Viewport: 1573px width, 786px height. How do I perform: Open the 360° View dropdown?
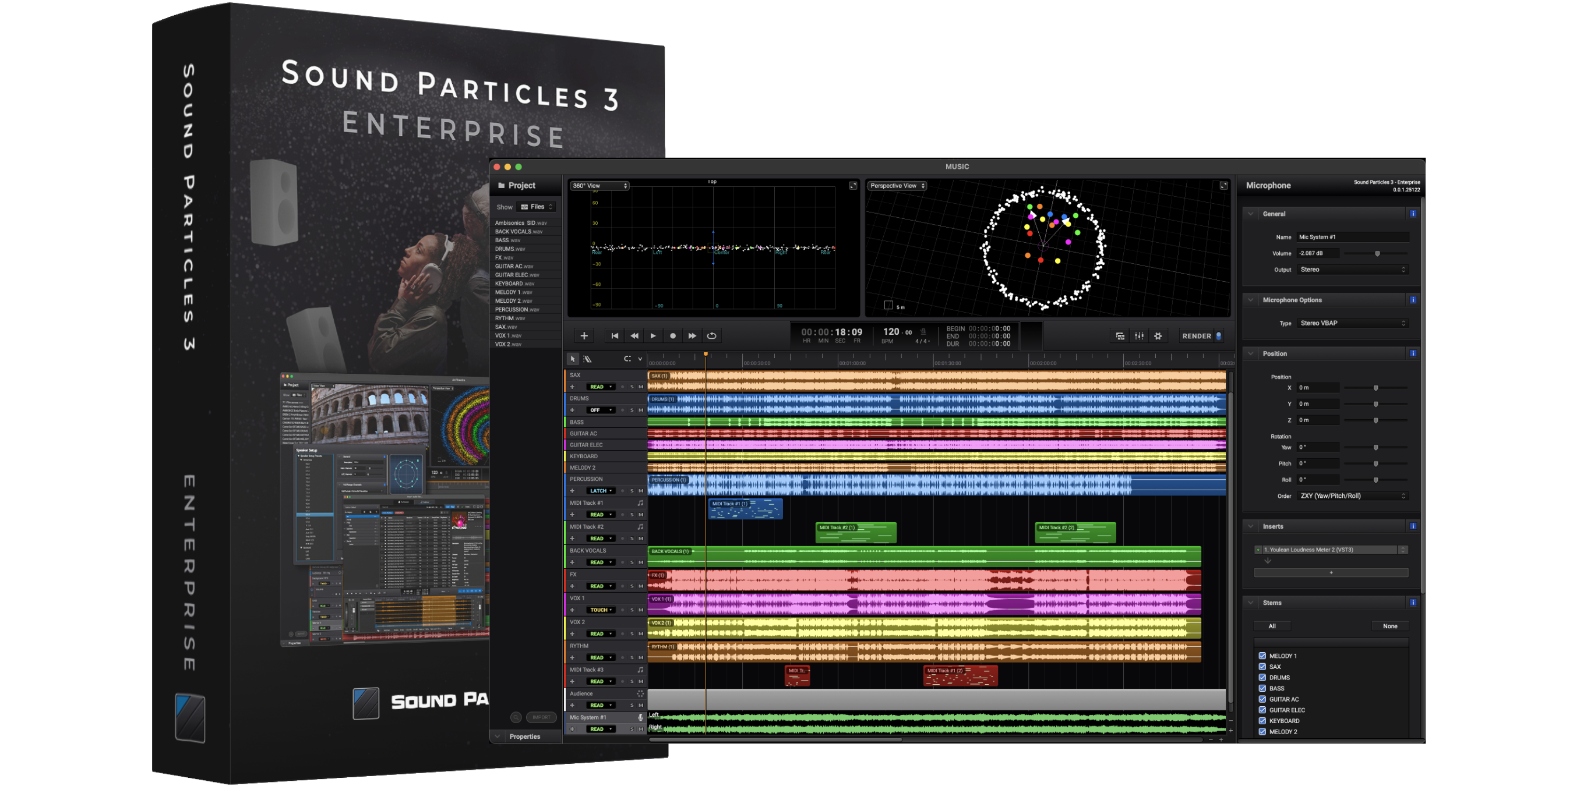coord(599,186)
